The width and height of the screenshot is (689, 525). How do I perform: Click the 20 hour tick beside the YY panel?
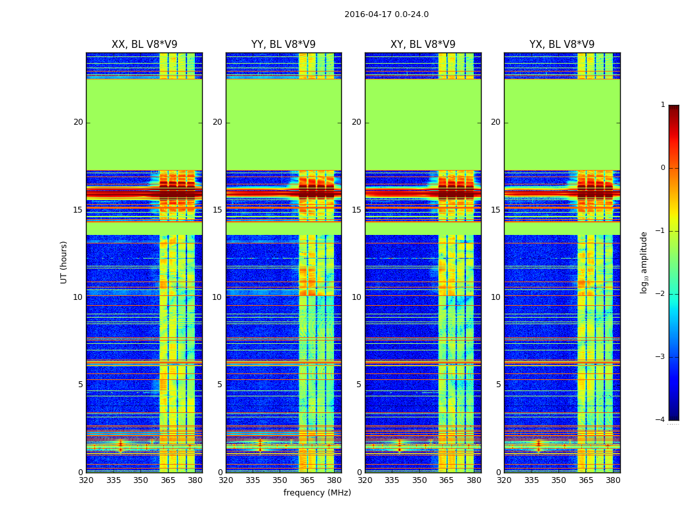(217, 122)
